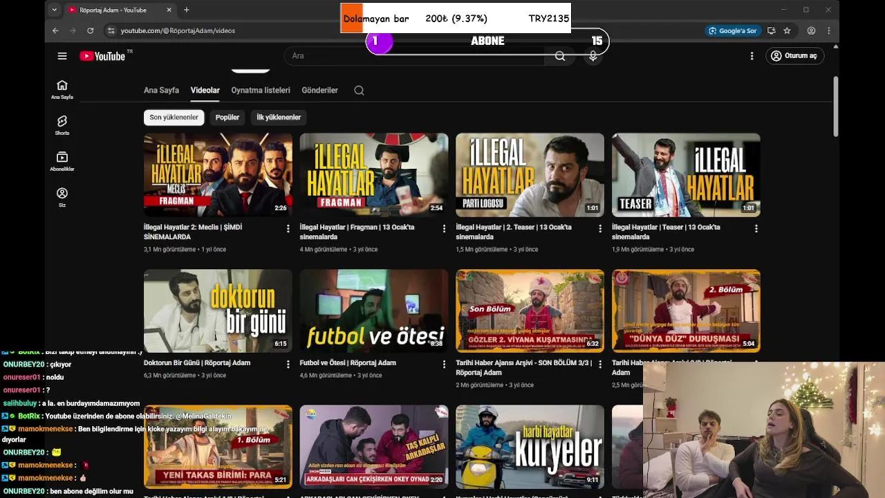Open a new browser tab
Viewport: 885px width, 498px height.
tap(186, 10)
